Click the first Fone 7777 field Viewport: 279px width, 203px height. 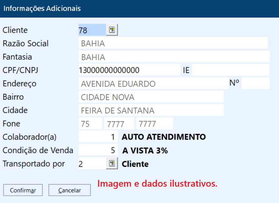[119, 123]
